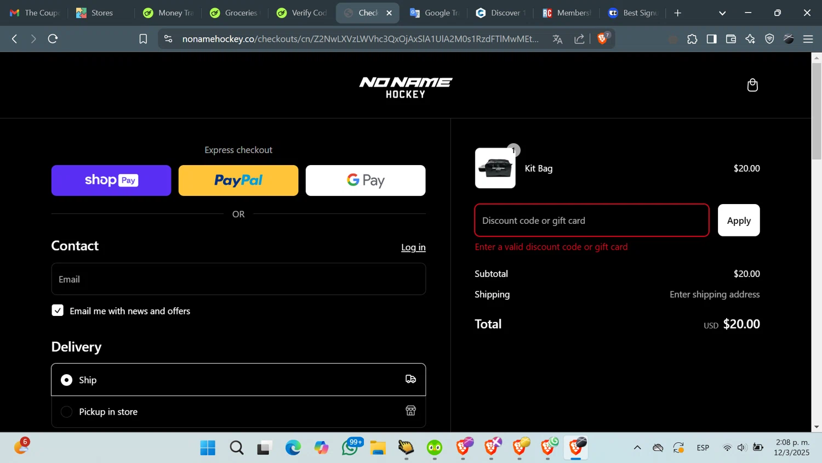Pay with Google Pay express checkout

tap(366, 180)
